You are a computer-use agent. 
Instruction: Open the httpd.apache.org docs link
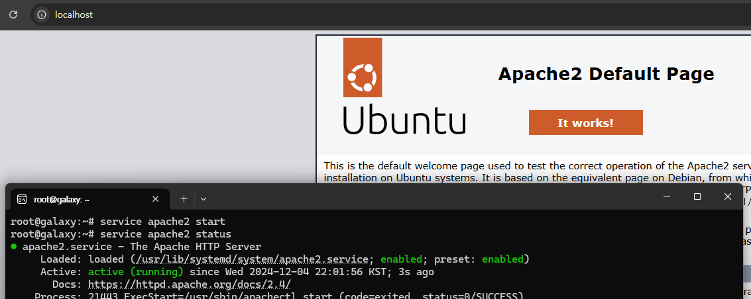(x=190, y=284)
